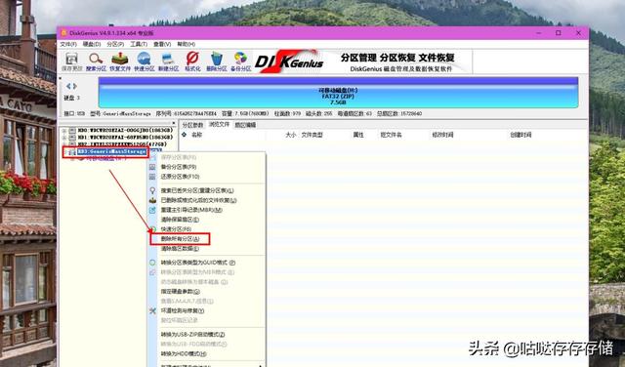
Task: Click the red 格式化 (Format) toolbar icon
Action: 192,59
